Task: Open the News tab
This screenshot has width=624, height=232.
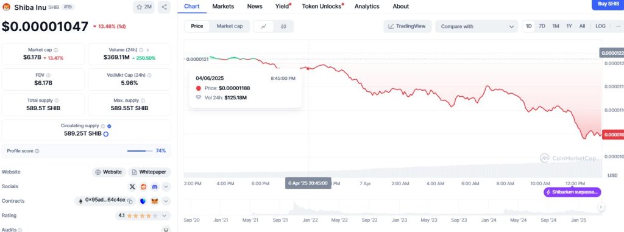Action: point(255,6)
